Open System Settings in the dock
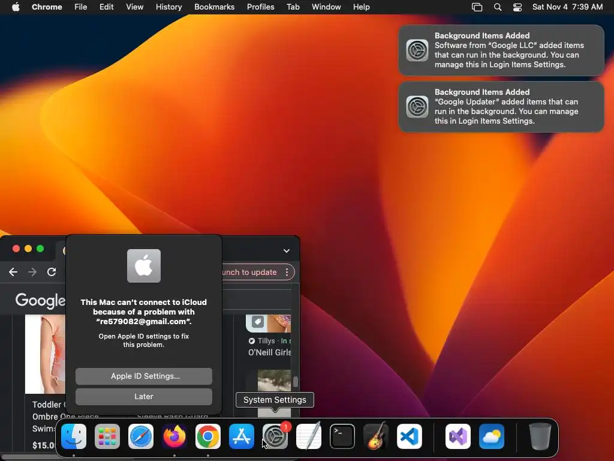This screenshot has width=614, height=461. (275, 436)
